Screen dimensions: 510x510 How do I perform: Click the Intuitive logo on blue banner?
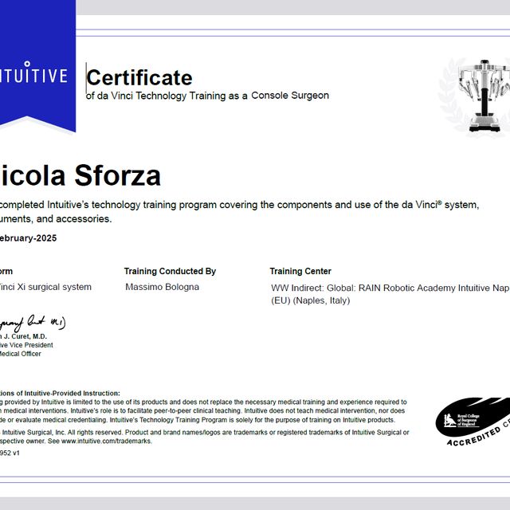33,73
